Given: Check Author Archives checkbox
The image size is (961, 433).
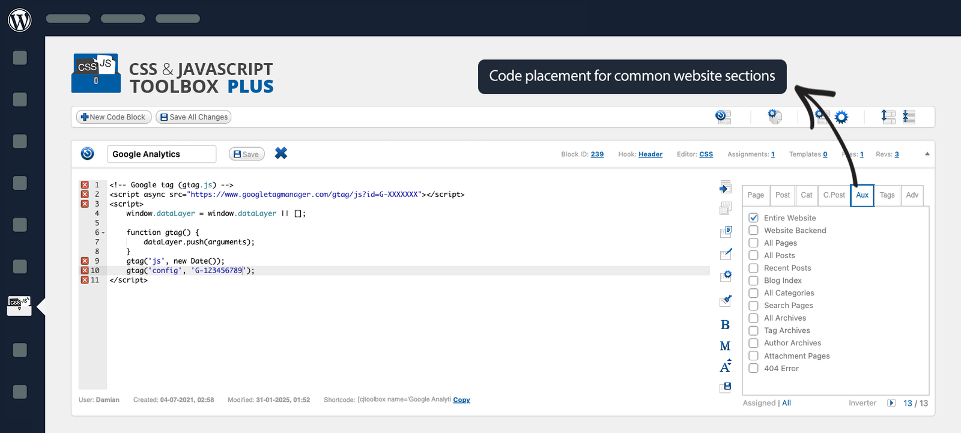Looking at the screenshot, I should click(753, 343).
